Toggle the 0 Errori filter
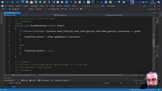This screenshot has width=162, height=91. click(x=25, y=80)
